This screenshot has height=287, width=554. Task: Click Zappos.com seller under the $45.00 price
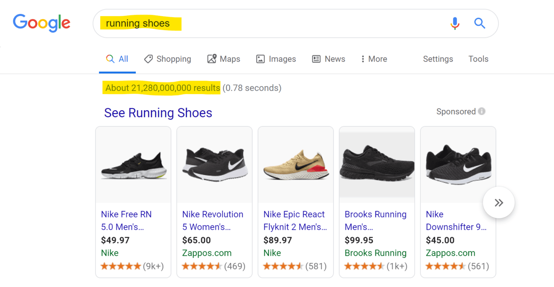pos(450,253)
